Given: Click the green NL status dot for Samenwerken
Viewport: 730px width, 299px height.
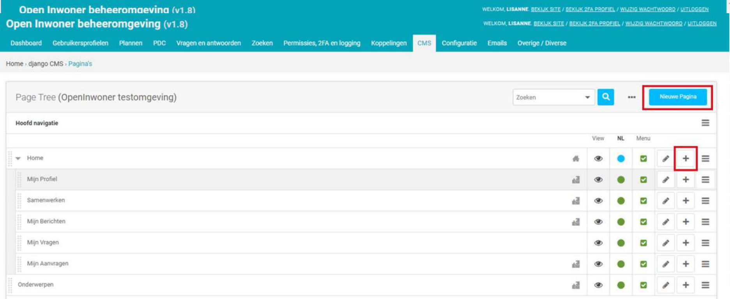Looking at the screenshot, I should tap(621, 201).
